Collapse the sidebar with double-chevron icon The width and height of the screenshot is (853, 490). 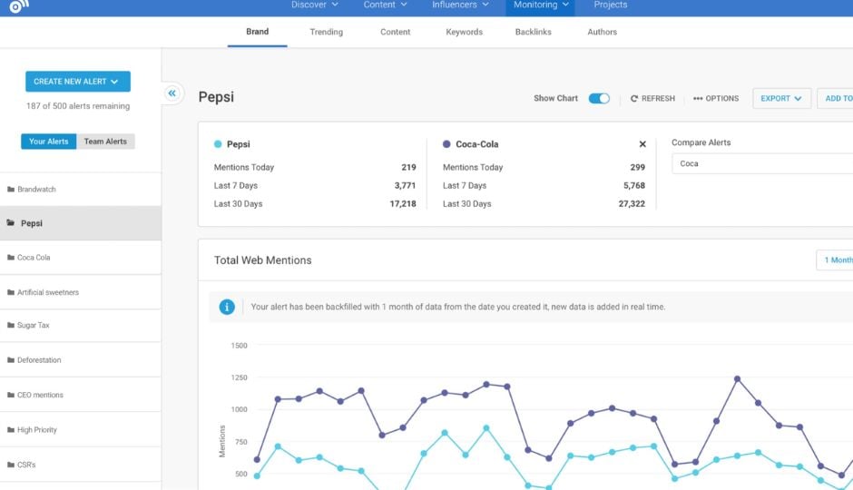click(x=172, y=93)
